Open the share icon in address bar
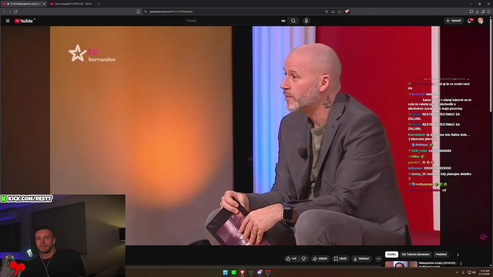Image resolution: width=493 pixels, height=277 pixels. [x=340, y=12]
